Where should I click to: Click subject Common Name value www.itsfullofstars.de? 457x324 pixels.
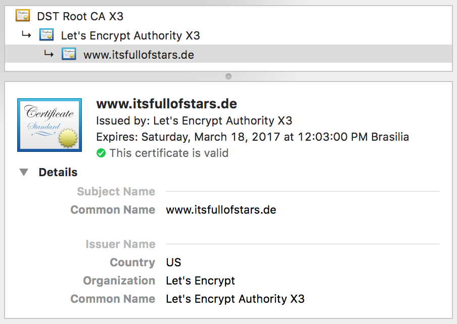coord(221,210)
